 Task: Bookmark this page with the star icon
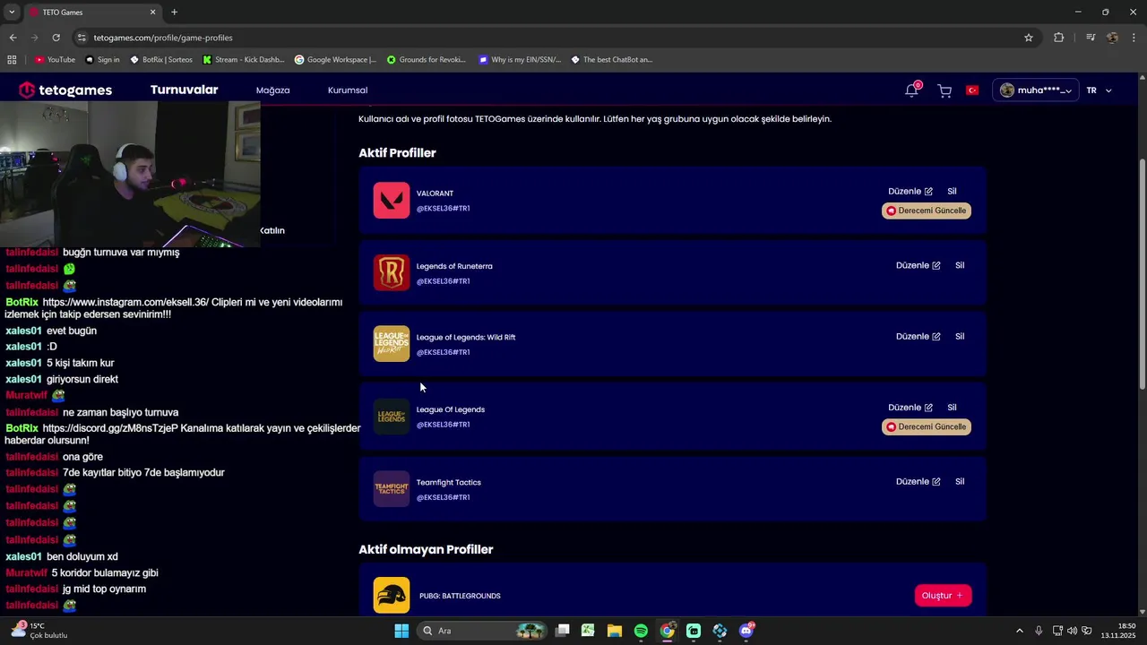(1029, 38)
